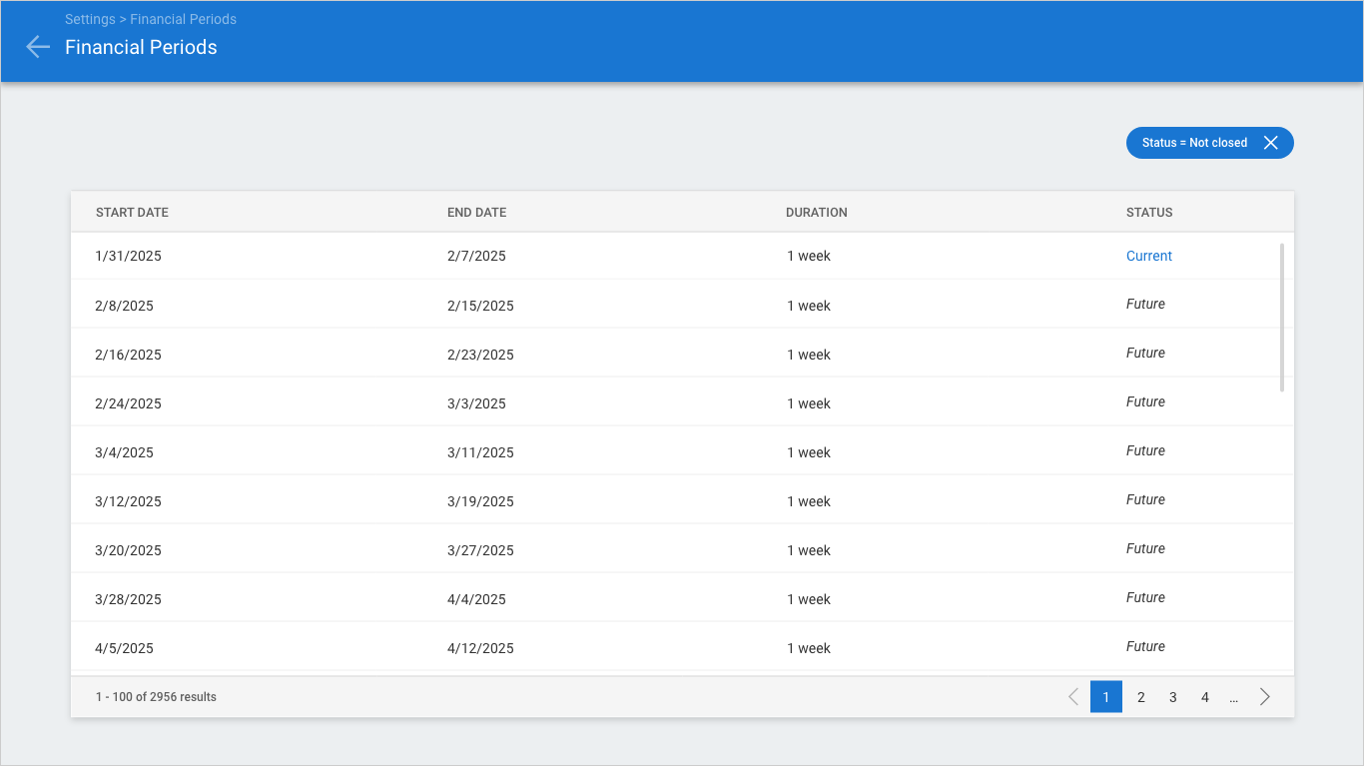Click the Settings breadcrumb link
The image size is (1364, 766).
pos(90,19)
